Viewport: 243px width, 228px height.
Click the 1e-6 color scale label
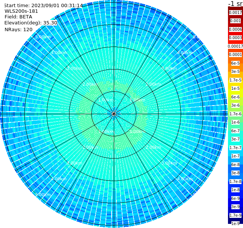(235, 122)
